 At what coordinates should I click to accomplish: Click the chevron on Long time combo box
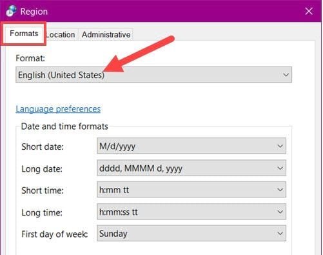(280, 212)
